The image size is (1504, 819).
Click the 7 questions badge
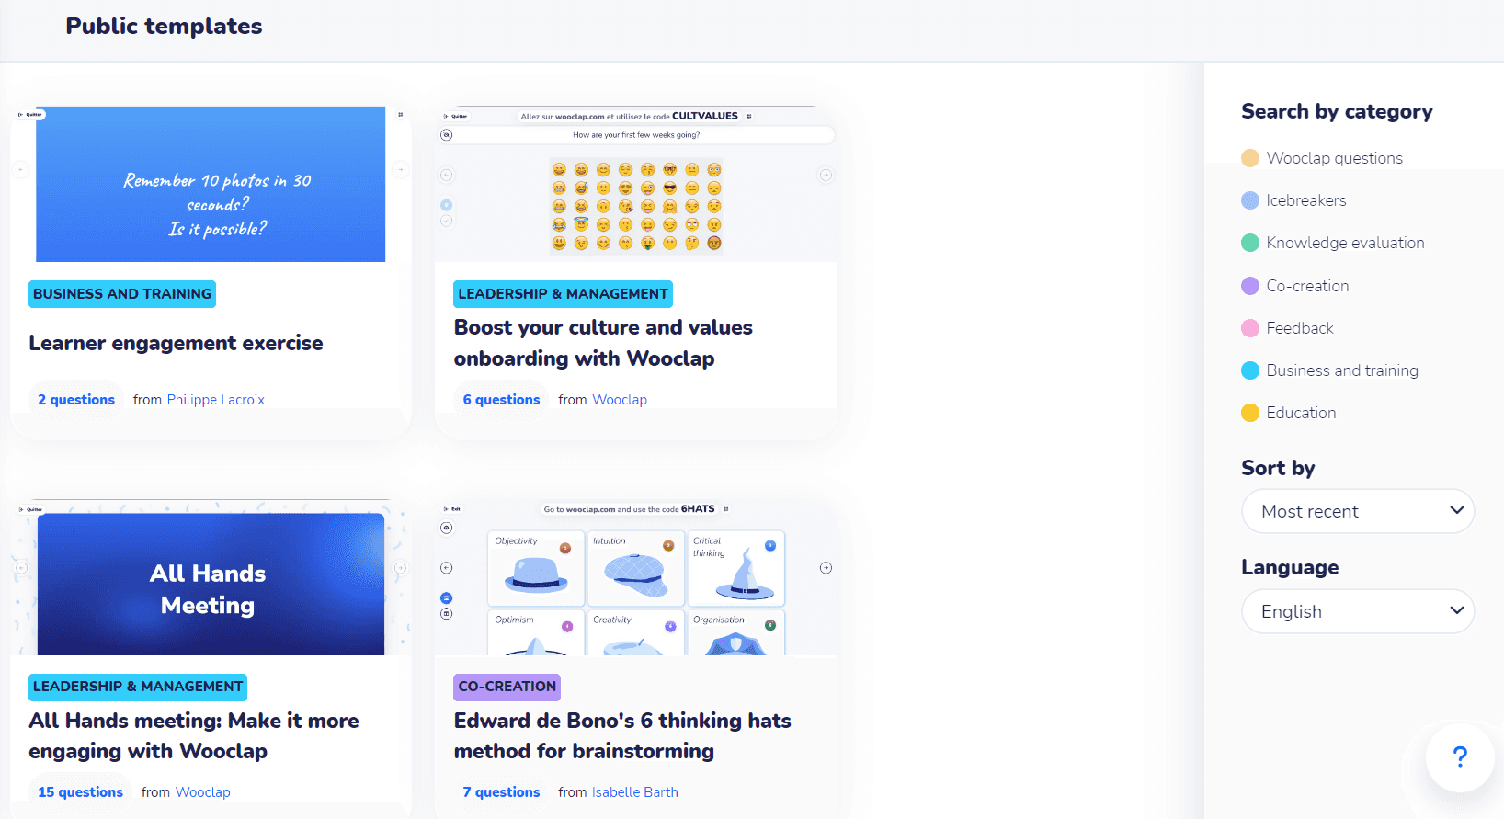tap(501, 792)
